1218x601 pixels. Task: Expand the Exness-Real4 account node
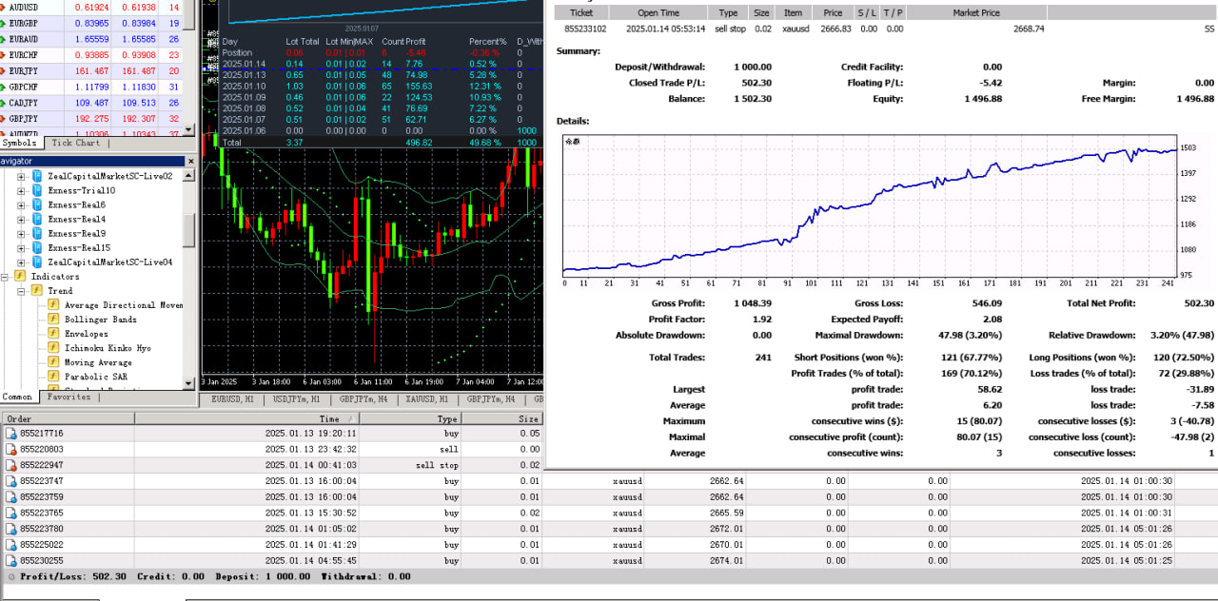click(x=22, y=219)
